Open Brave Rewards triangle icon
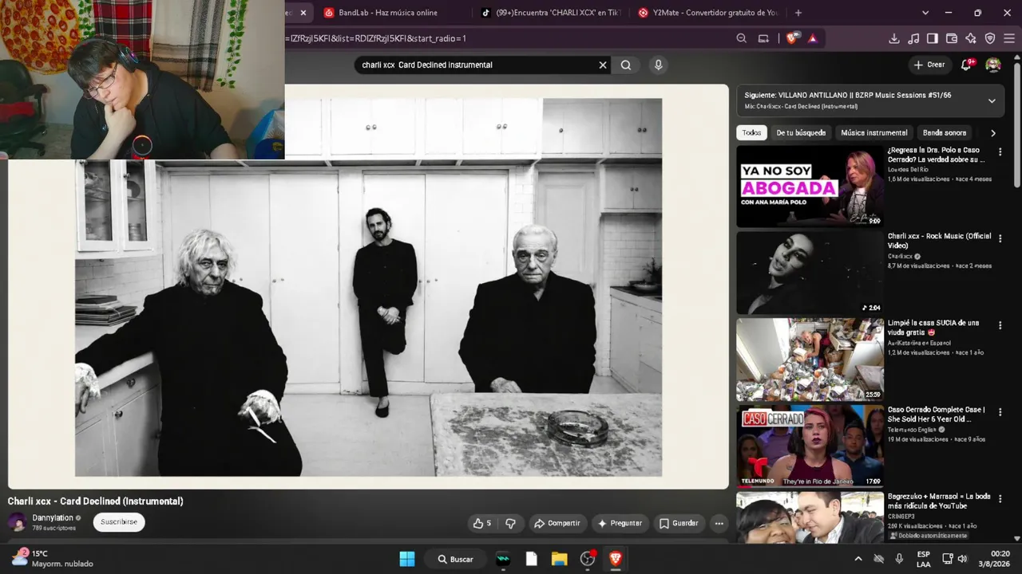Viewport: 1022px width, 574px height. coord(812,38)
